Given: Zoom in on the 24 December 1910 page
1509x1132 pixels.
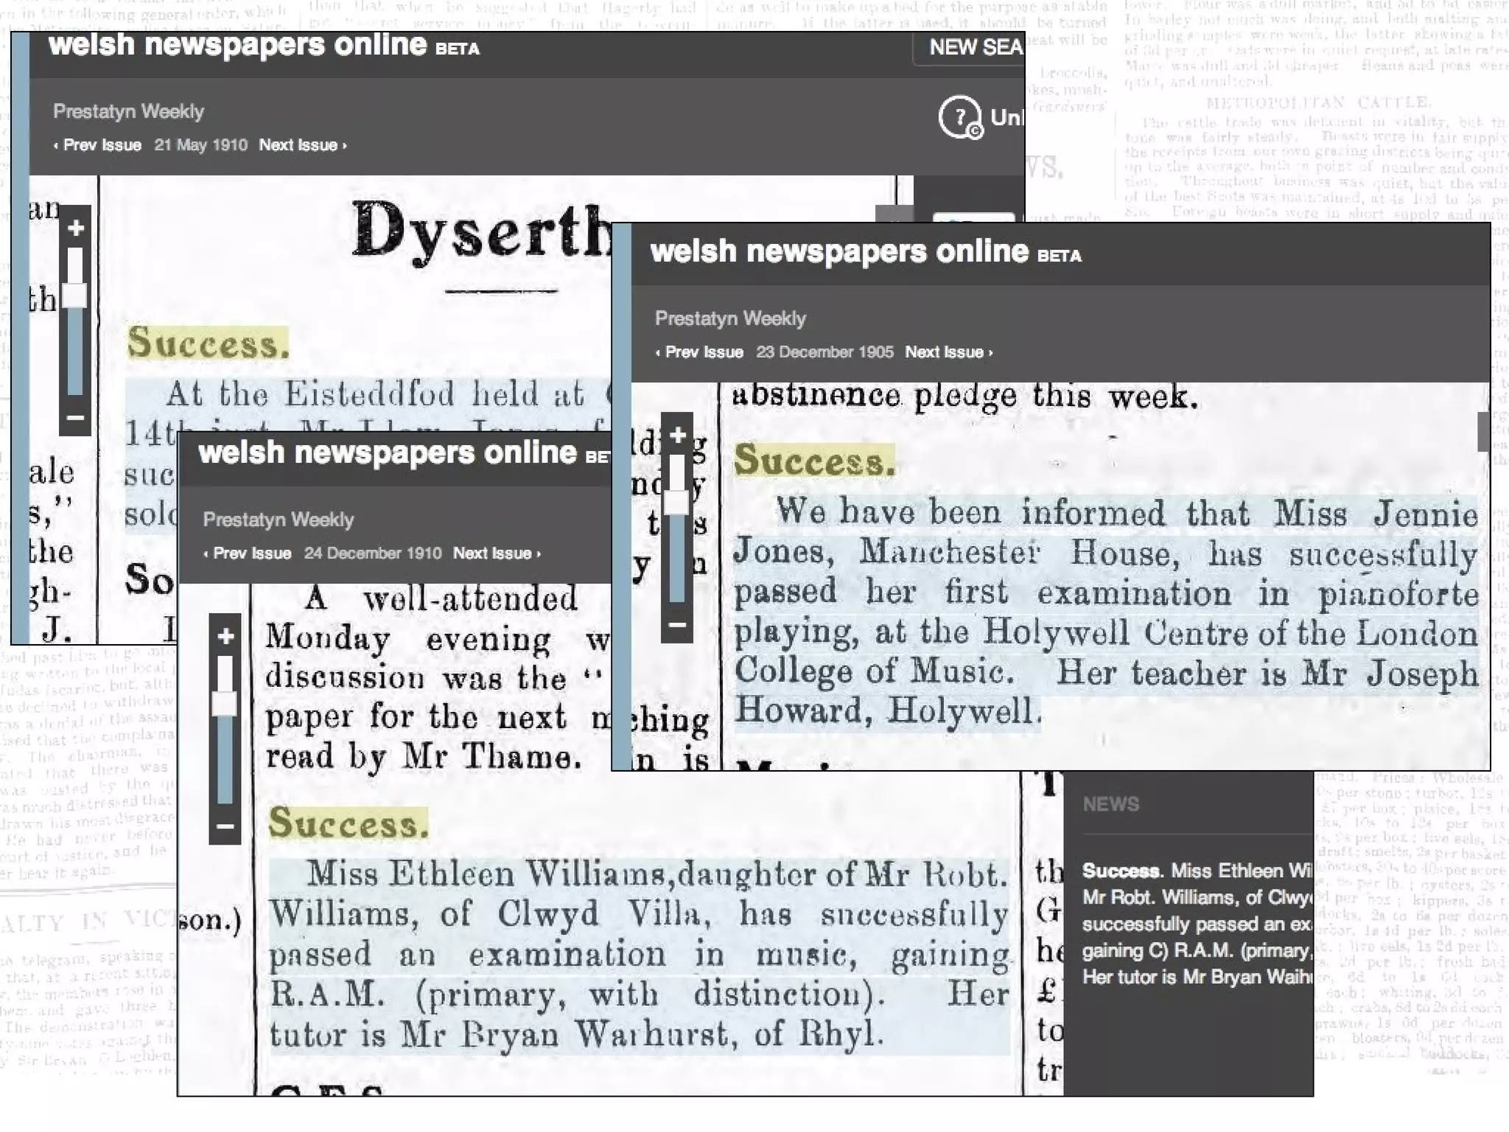Looking at the screenshot, I should 225,637.
